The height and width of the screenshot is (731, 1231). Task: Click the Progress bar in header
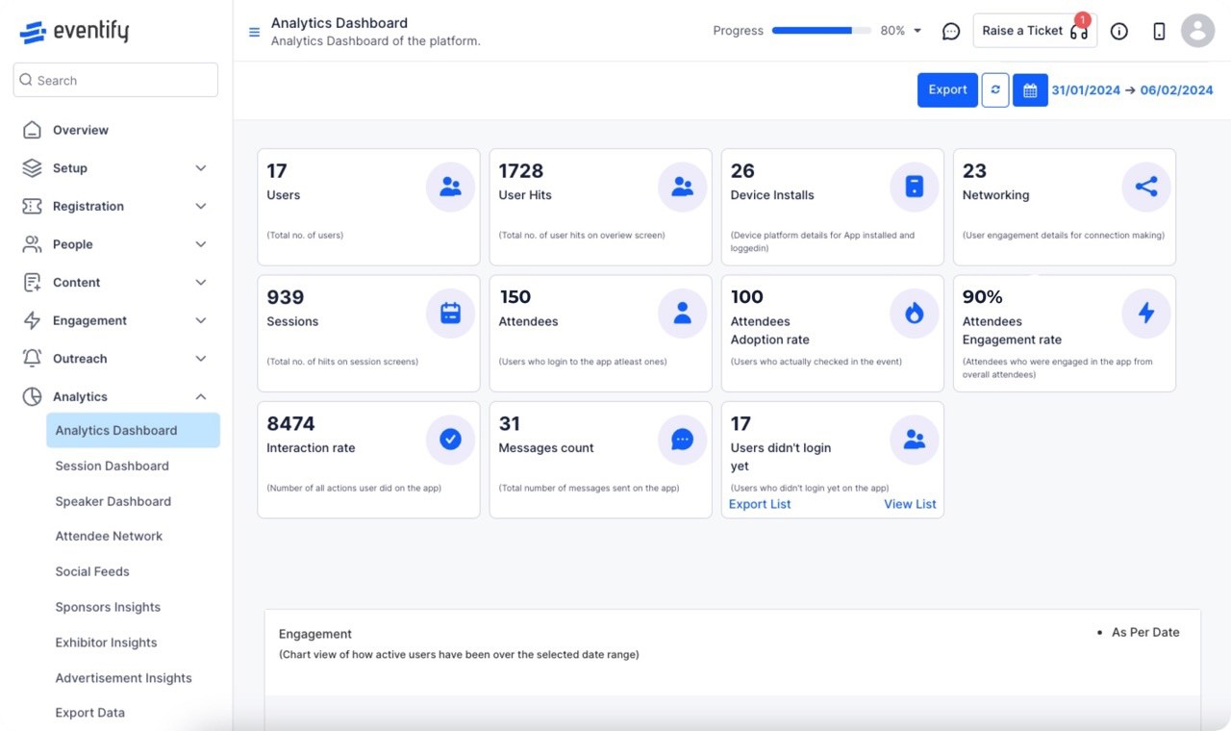[x=821, y=31]
